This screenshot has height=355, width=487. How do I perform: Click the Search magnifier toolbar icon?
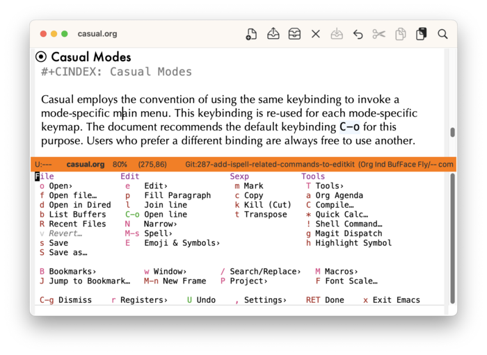(x=442, y=34)
